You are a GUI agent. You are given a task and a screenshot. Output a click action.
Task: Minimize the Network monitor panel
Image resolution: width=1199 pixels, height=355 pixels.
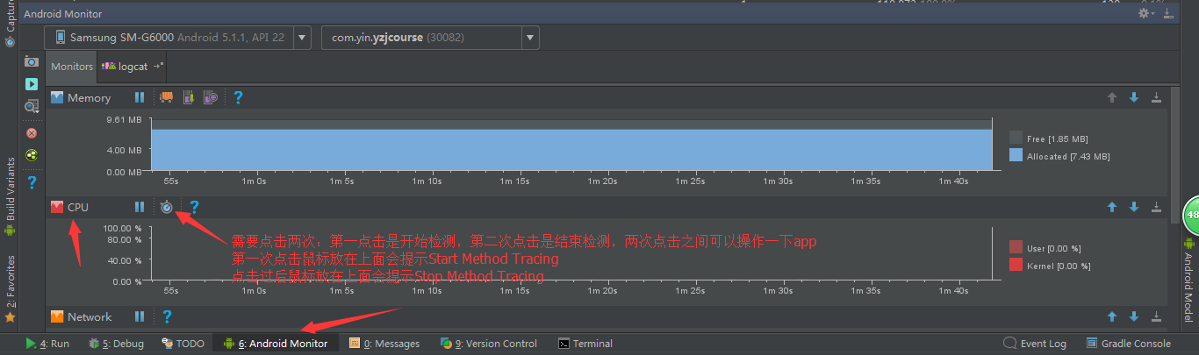pyautogui.click(x=1156, y=316)
